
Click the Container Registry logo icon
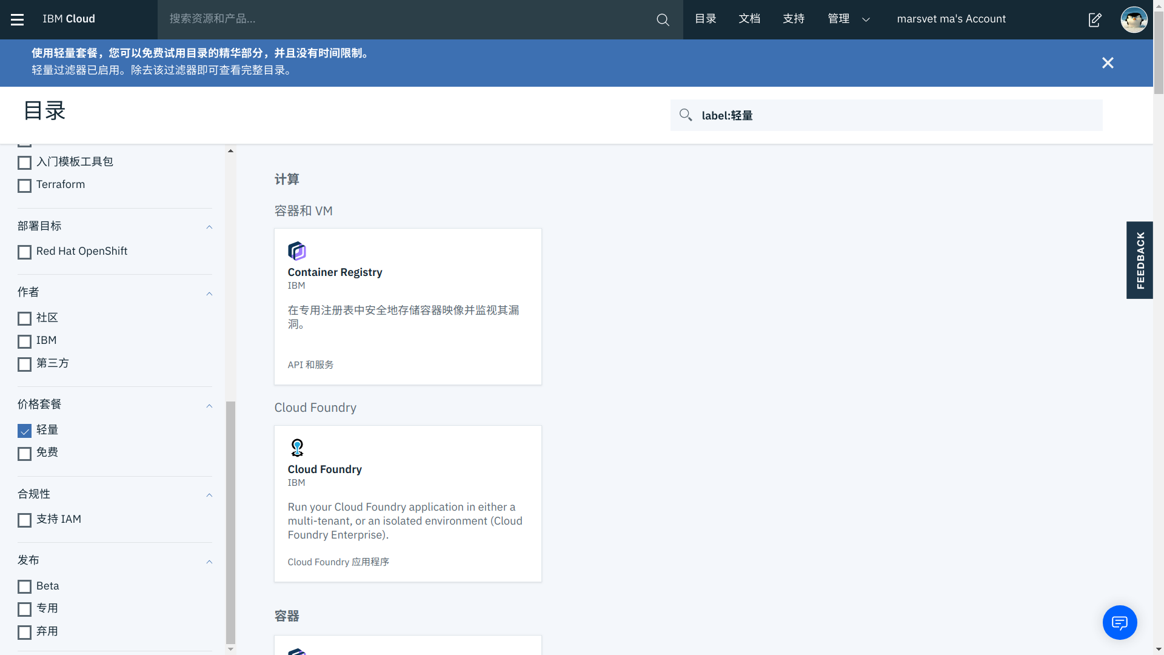click(x=296, y=250)
